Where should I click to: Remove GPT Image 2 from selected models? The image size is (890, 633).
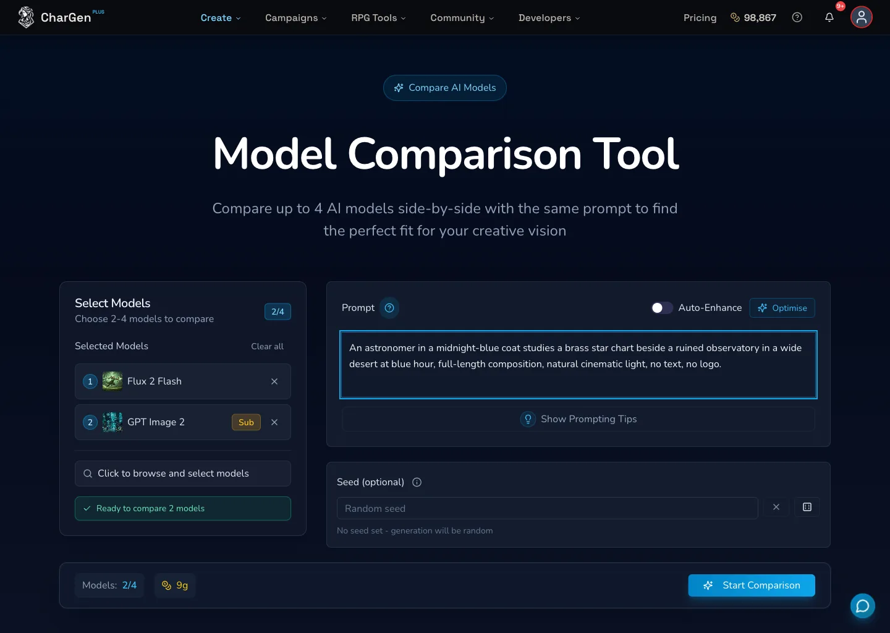click(274, 422)
